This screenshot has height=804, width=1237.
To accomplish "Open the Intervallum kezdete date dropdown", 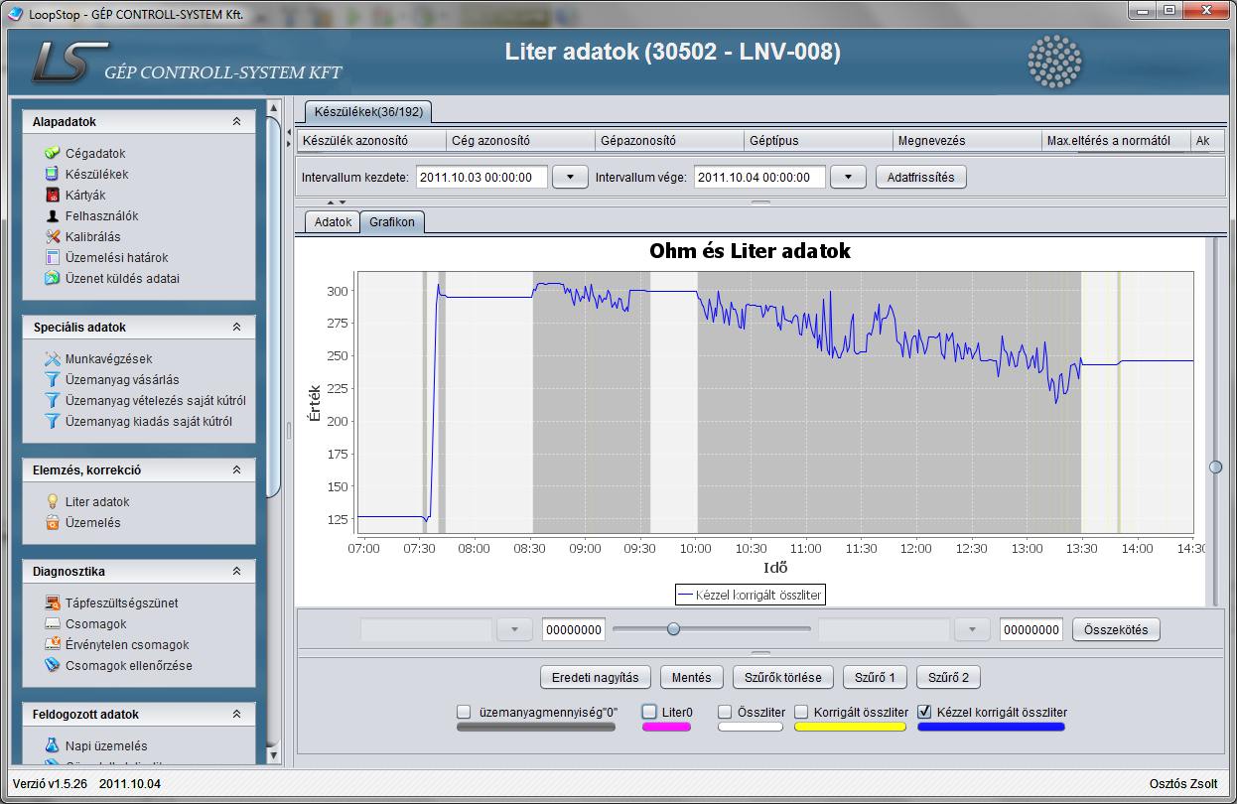I will [x=570, y=178].
